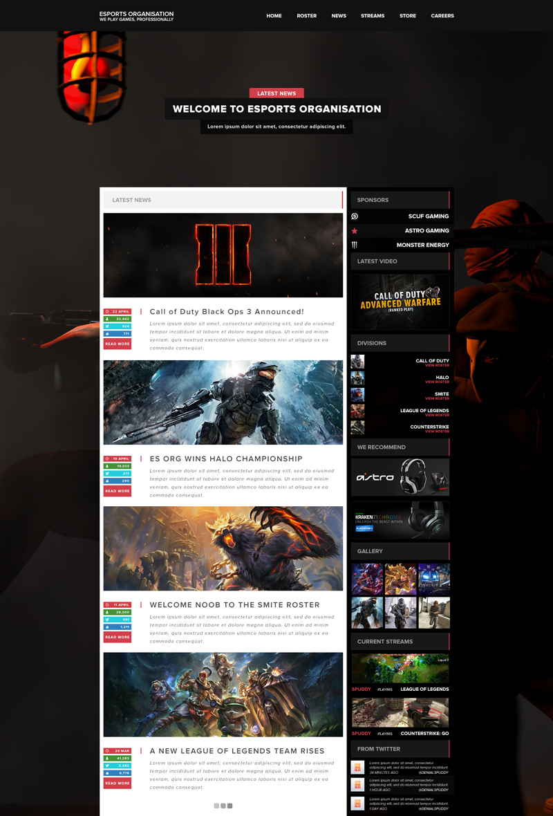
Task: Select the first pagination dot
Action: [x=216, y=806]
